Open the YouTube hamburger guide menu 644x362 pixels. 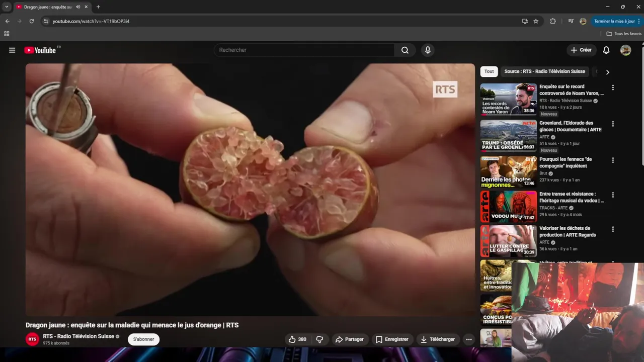[x=12, y=50]
